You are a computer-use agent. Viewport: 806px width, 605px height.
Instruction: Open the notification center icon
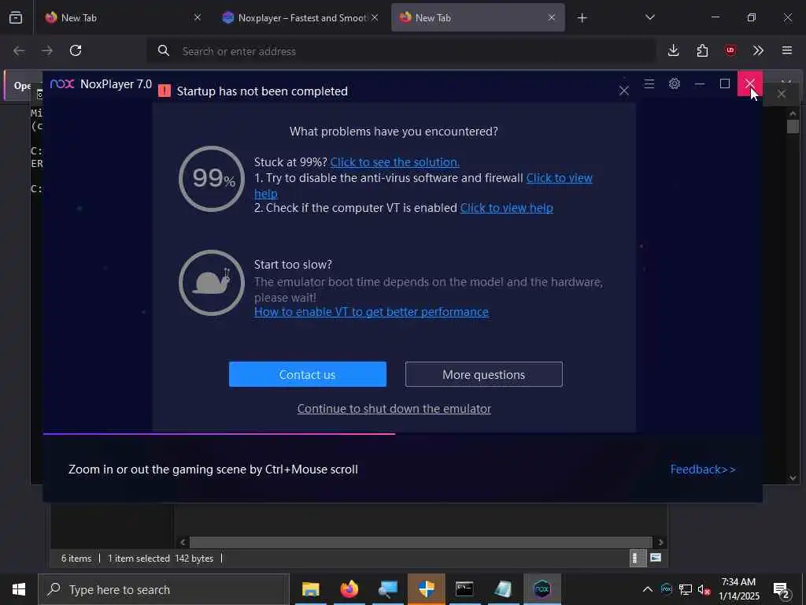[782, 589]
